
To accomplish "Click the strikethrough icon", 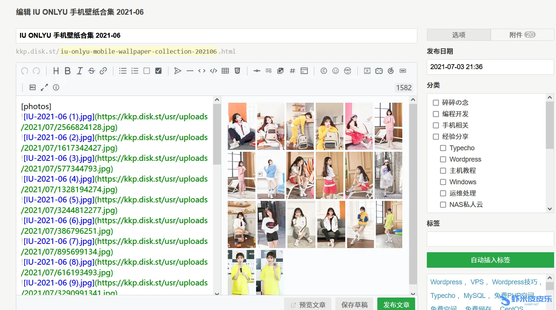I will click(x=91, y=71).
